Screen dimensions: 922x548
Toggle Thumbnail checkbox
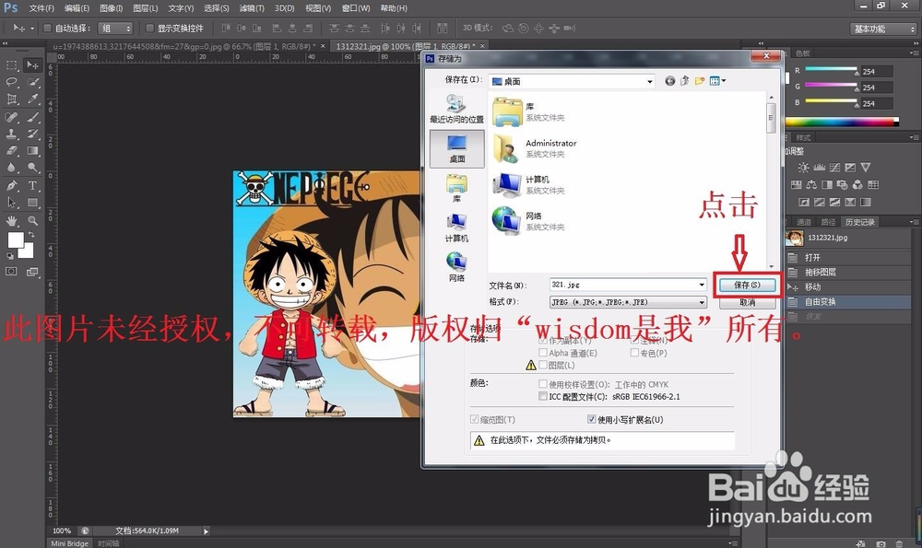pos(475,419)
